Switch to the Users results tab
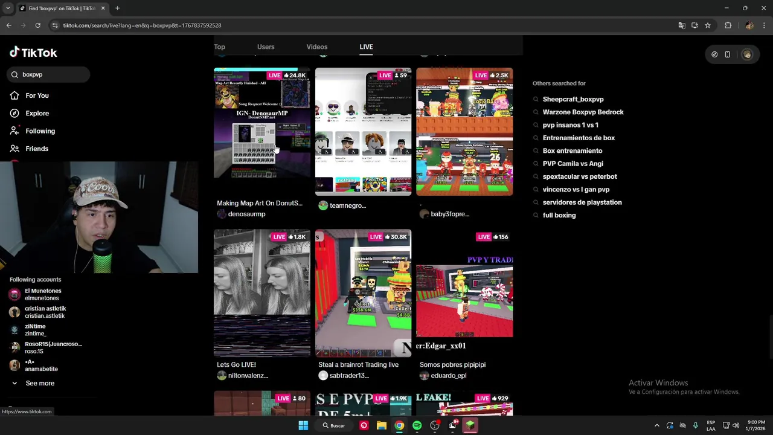Screen dimensions: 773x435 click(266, 47)
